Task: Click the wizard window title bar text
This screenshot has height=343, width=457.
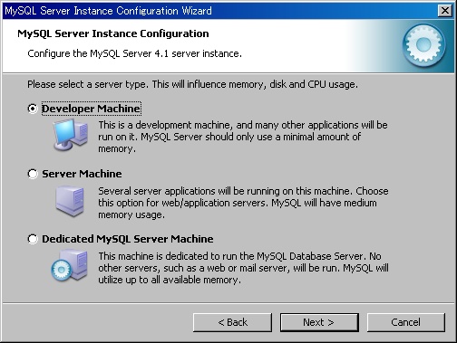Action: pyautogui.click(x=108, y=11)
